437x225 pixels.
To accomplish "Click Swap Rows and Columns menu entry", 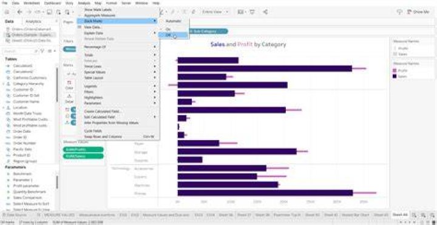I will pyautogui.click(x=118, y=136).
